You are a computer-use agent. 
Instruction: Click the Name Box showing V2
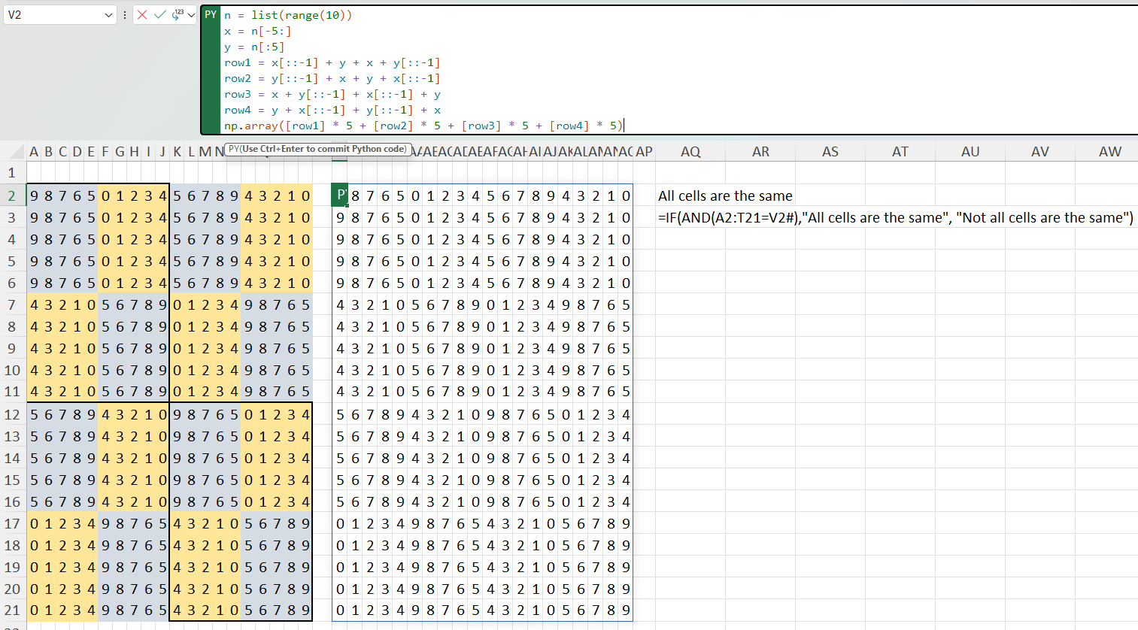(x=53, y=15)
